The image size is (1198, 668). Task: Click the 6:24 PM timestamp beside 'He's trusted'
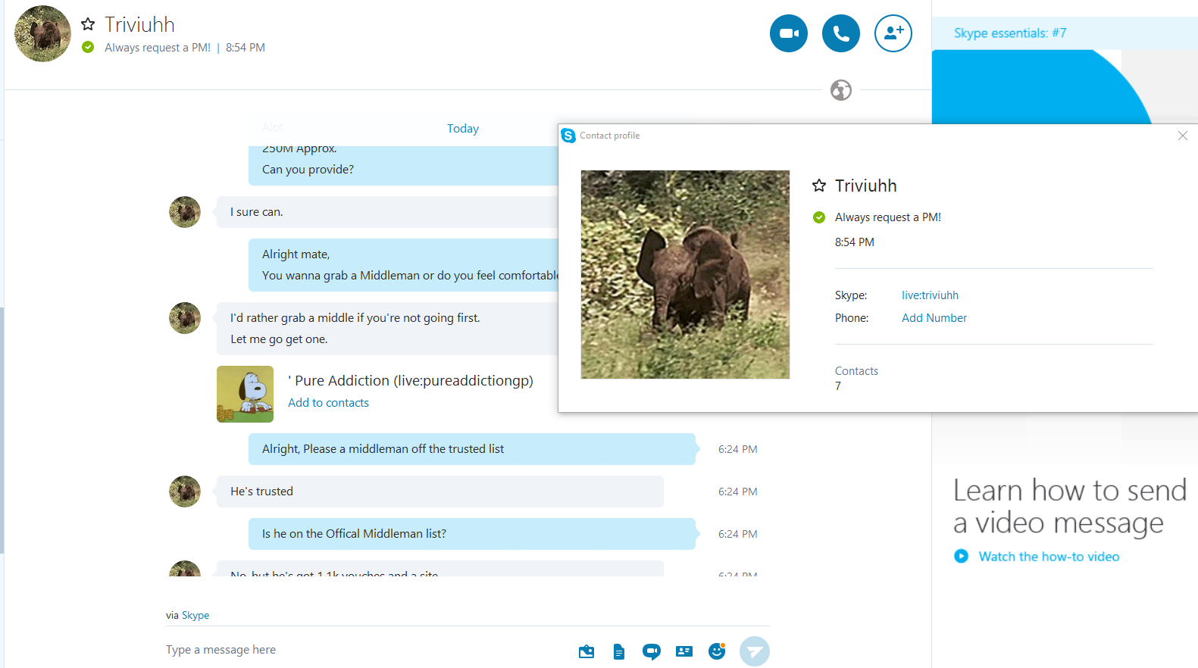(737, 492)
